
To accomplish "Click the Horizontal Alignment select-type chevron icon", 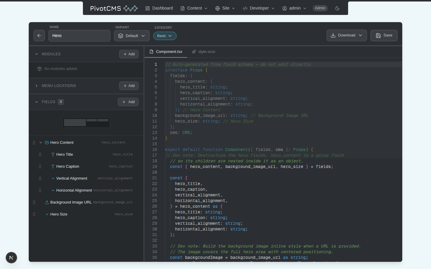I will (53, 190).
